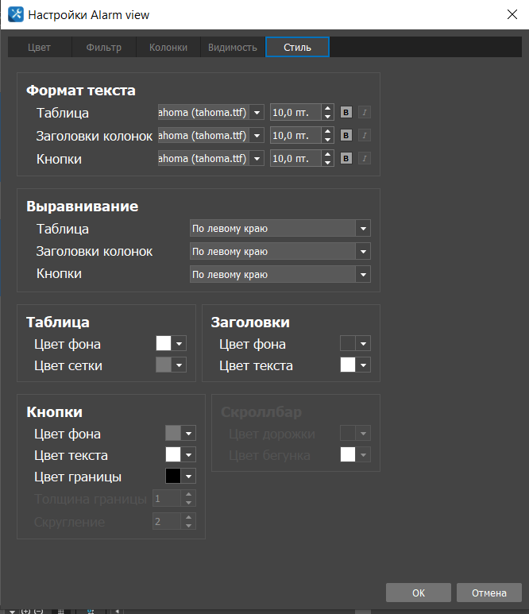Toggle bold for Заголовки колонок font
The image size is (529, 614).
[346, 136]
